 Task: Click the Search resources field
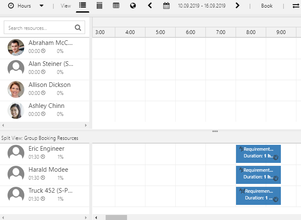[x=44, y=28]
